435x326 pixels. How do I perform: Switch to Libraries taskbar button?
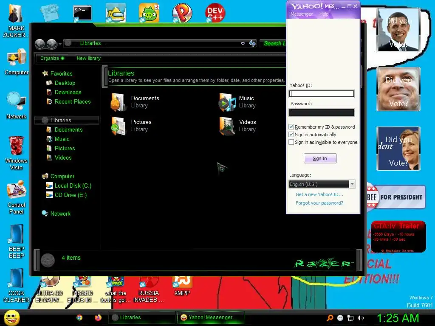[141, 318]
